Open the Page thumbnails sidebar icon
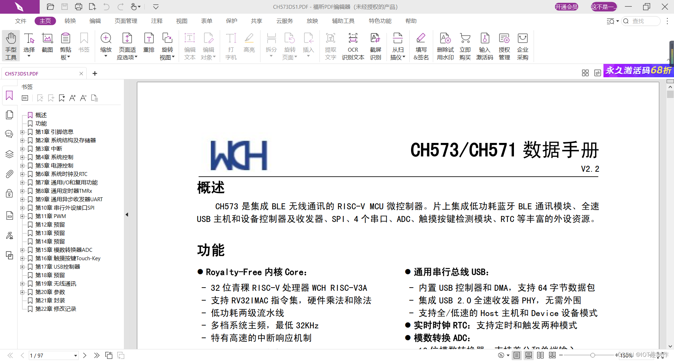Screen dimensions: 674x361 [9, 115]
